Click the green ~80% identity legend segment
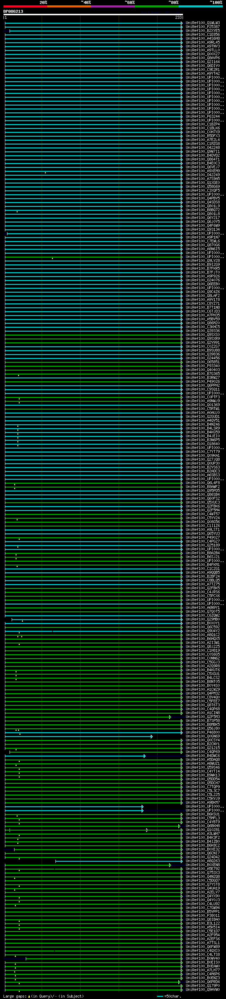The image size is (226, 999). [x=156, y=6]
